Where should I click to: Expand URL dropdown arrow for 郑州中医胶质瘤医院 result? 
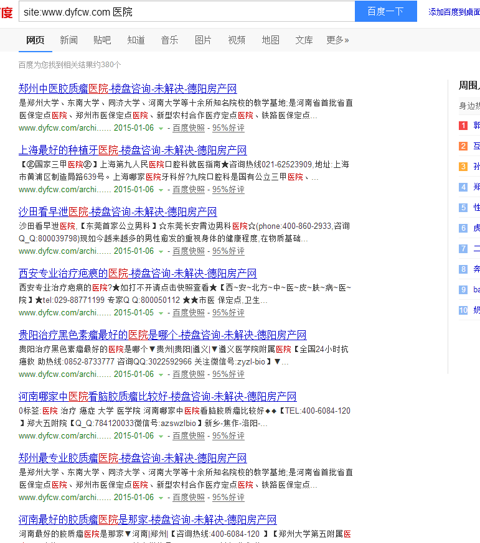pyautogui.click(x=161, y=129)
